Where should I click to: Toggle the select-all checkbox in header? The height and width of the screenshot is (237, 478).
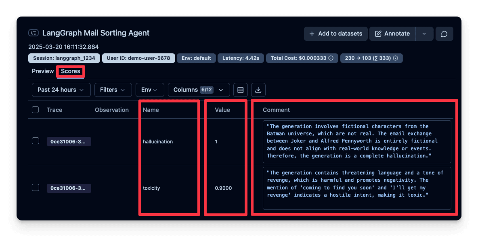click(36, 110)
